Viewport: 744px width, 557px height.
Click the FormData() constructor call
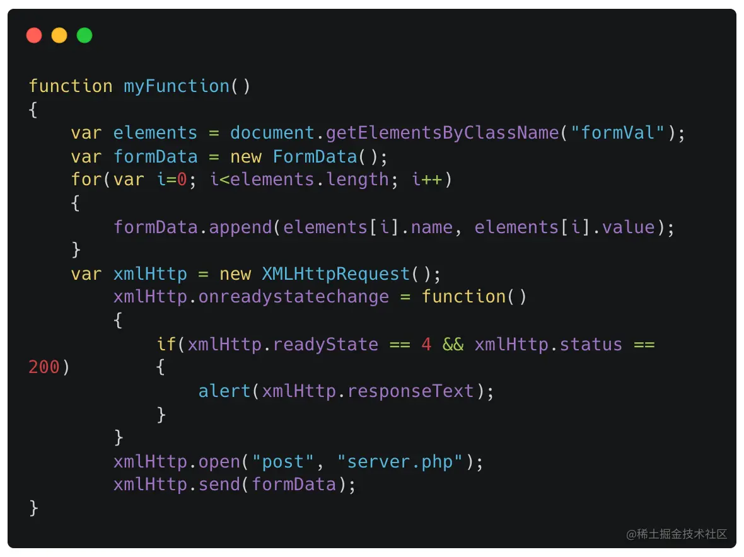325,157
